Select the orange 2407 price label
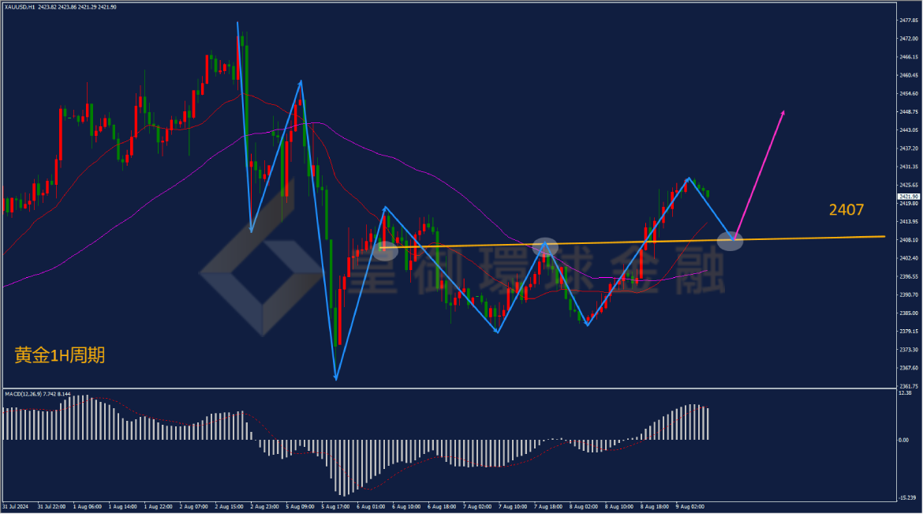 (846, 209)
